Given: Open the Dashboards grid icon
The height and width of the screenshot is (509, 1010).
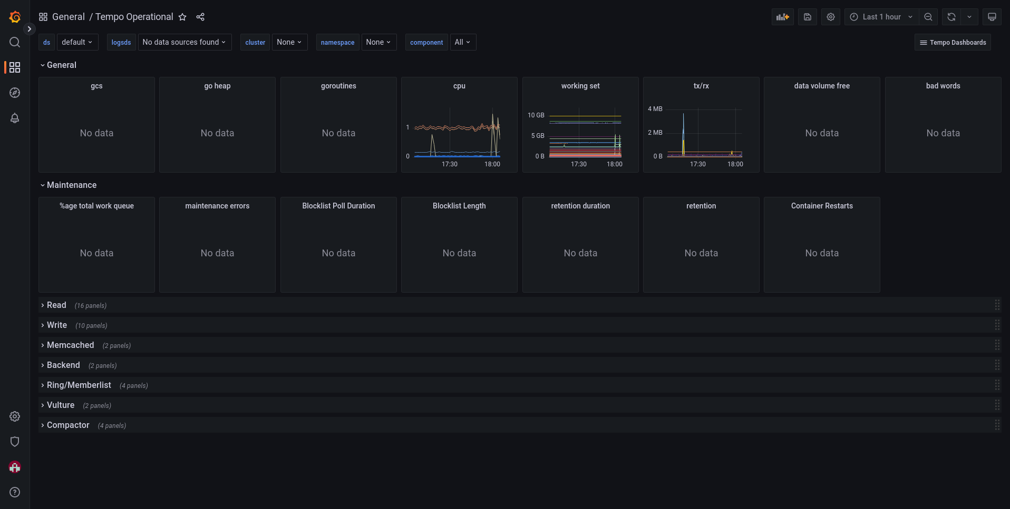Looking at the screenshot, I should click(14, 67).
